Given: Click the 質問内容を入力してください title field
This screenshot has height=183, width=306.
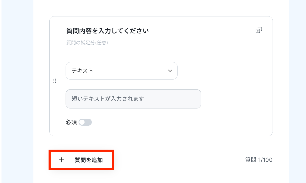Looking at the screenshot, I should 107,31.
